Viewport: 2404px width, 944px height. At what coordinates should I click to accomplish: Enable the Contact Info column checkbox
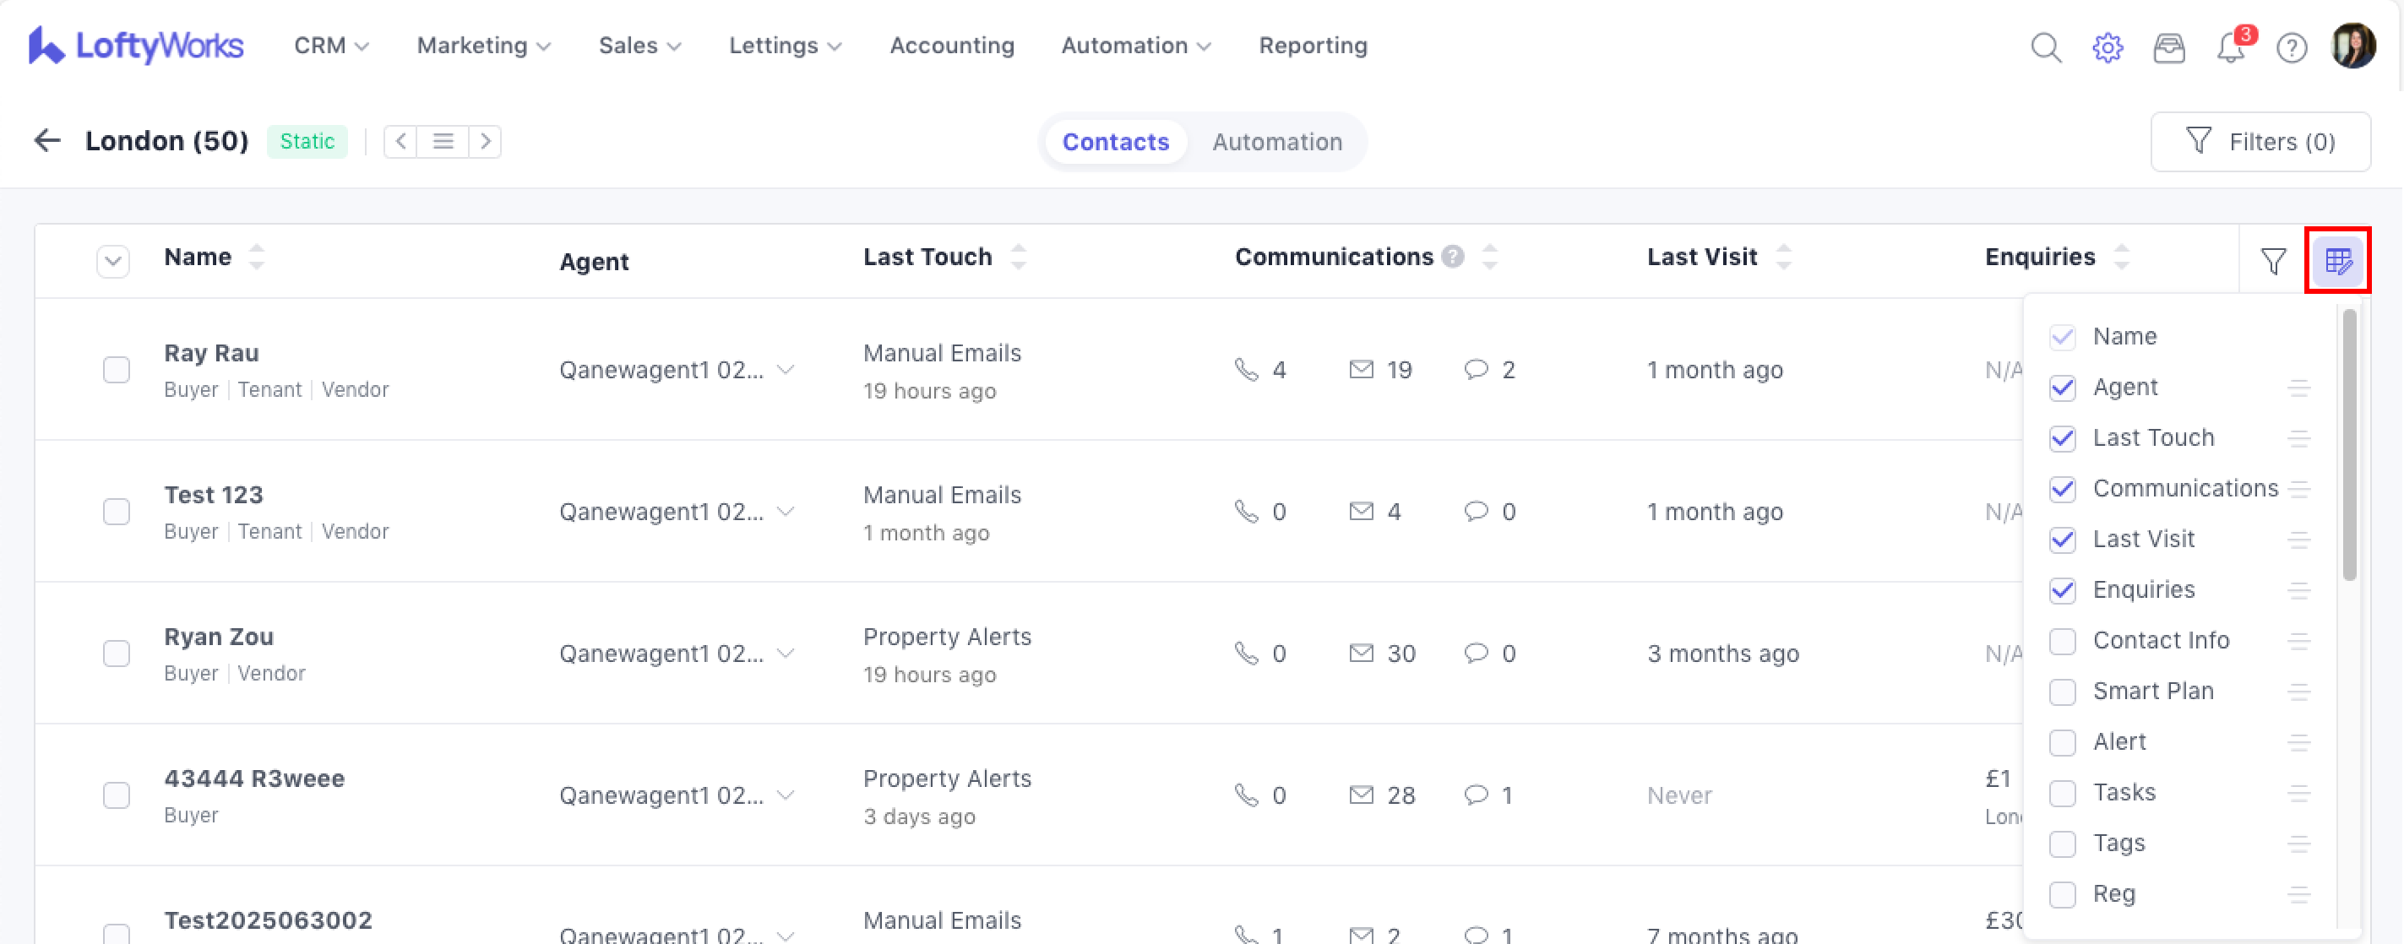click(2063, 641)
